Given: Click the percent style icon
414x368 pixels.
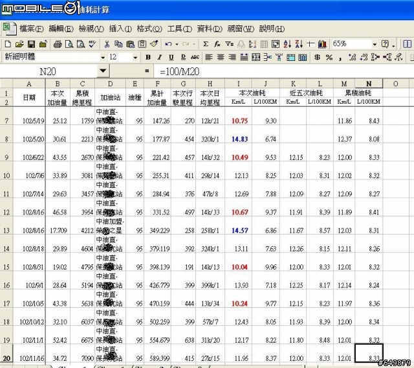Looking at the screenshot, I should tap(329, 57).
